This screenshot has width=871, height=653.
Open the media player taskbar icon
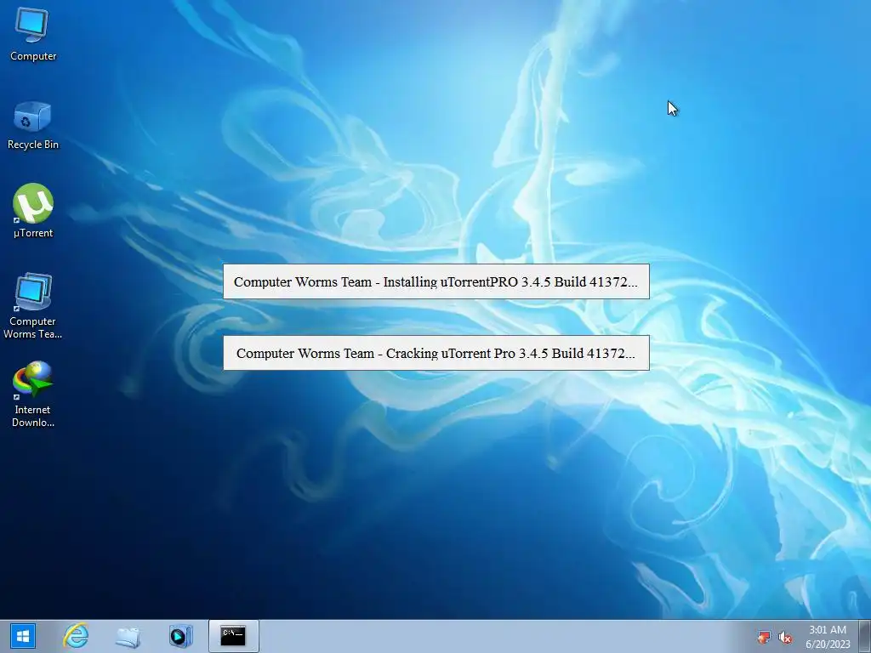pos(180,636)
